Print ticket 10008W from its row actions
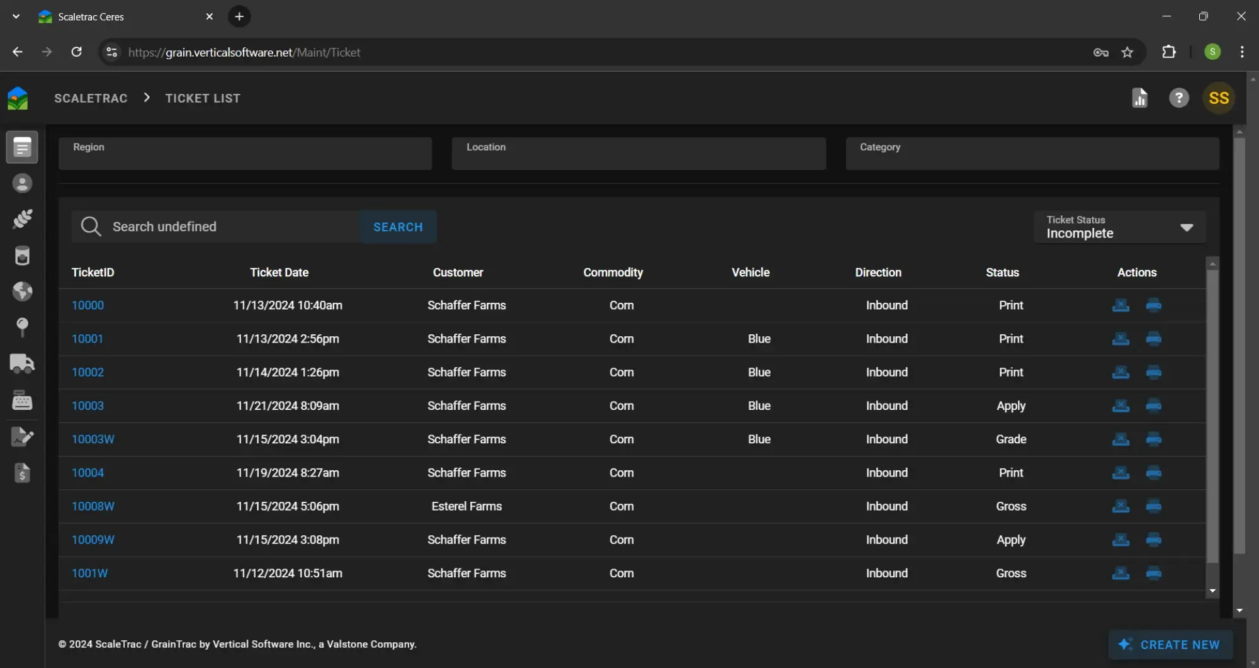The width and height of the screenshot is (1259, 668). (x=1155, y=506)
